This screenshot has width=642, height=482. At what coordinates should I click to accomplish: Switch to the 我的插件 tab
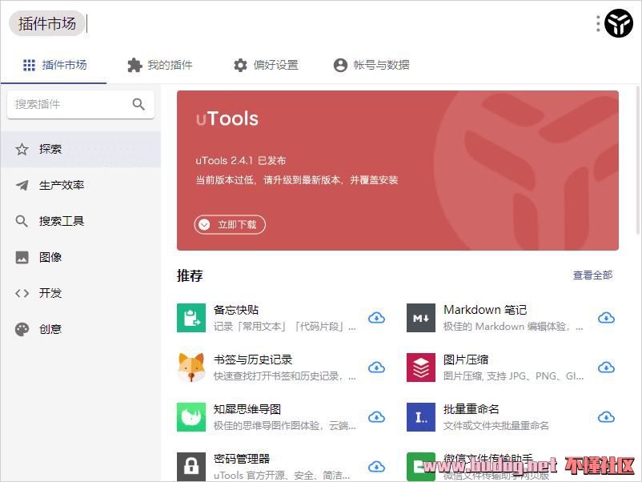coord(159,65)
